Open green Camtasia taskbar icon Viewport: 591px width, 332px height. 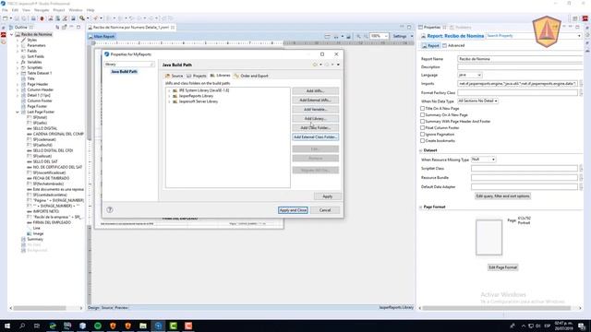(x=174, y=326)
